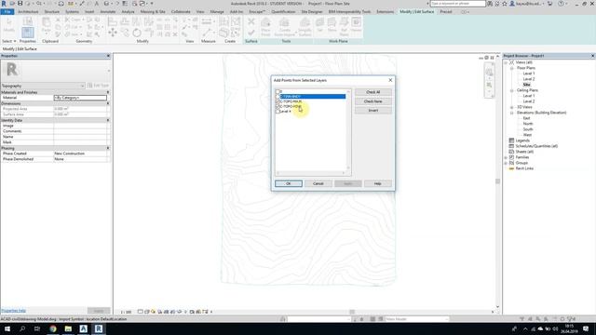The width and height of the screenshot is (596, 335).
Task: Toggle the checkbox for the Level layer
Action: (278, 112)
